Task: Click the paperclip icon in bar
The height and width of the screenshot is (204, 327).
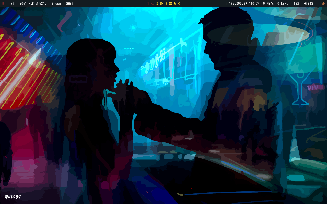Action: coord(323,3)
